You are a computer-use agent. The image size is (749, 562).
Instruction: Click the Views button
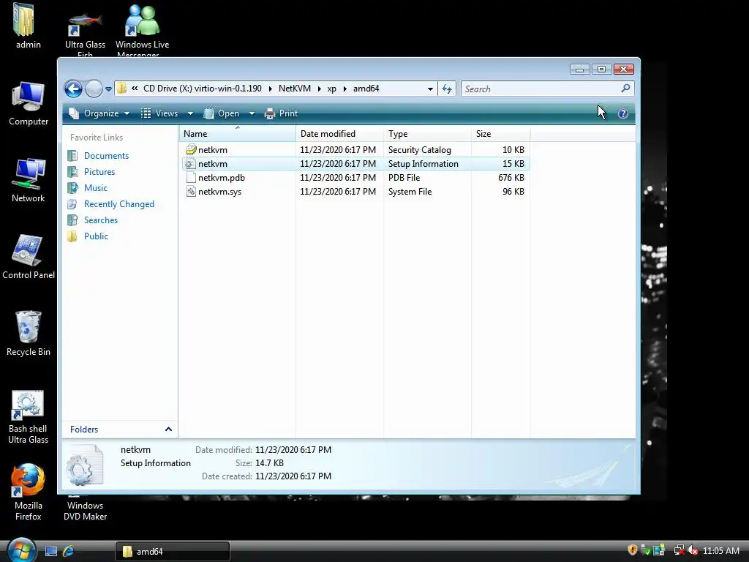pos(160,113)
